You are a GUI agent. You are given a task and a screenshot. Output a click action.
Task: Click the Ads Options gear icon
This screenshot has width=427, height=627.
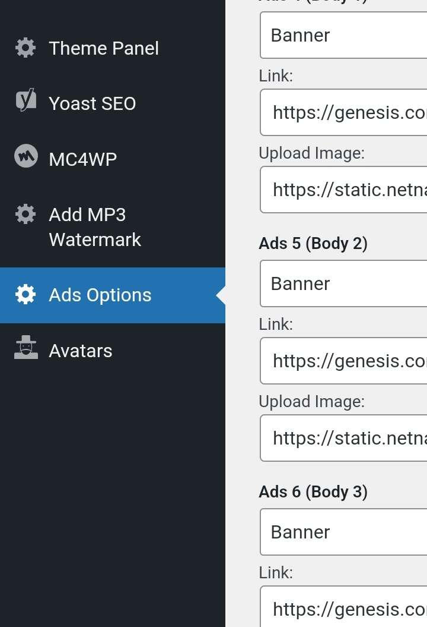[26, 295]
